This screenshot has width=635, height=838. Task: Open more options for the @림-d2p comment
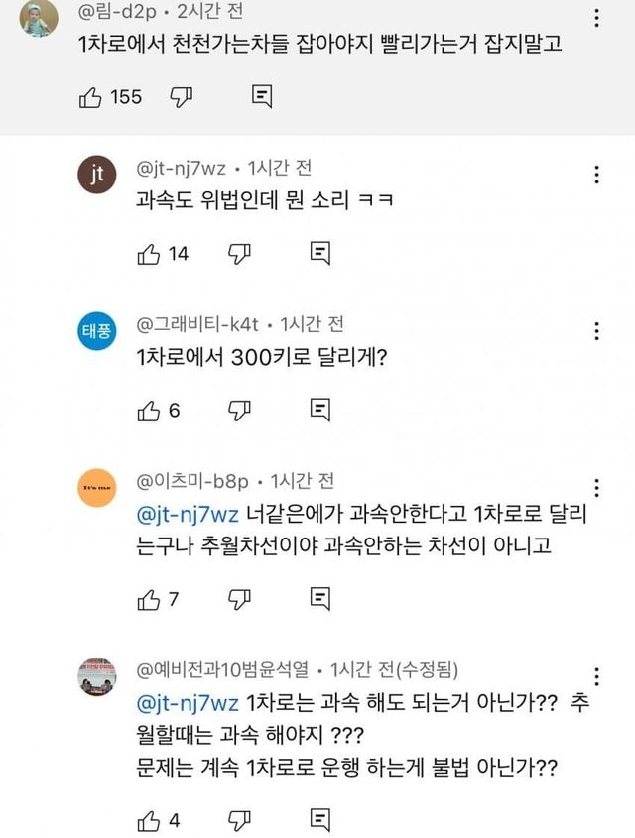click(595, 19)
